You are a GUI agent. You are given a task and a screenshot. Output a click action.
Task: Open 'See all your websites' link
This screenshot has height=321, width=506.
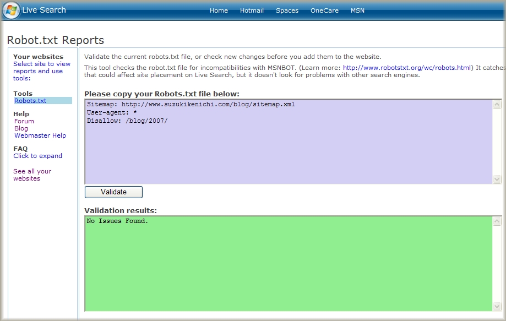tap(32, 175)
